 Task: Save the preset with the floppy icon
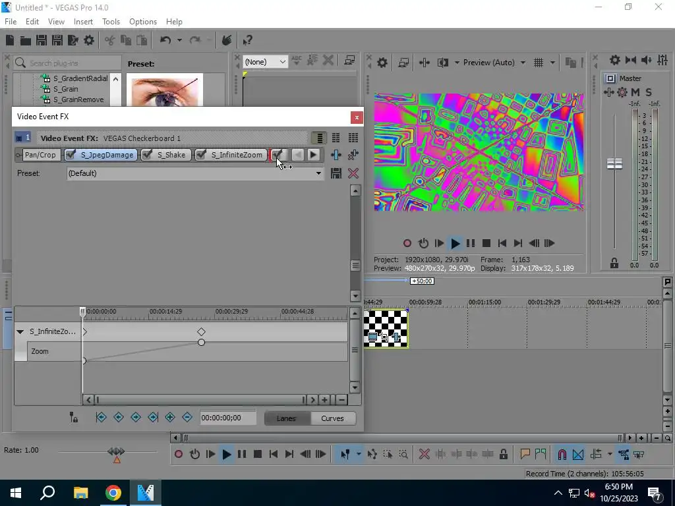tap(336, 173)
